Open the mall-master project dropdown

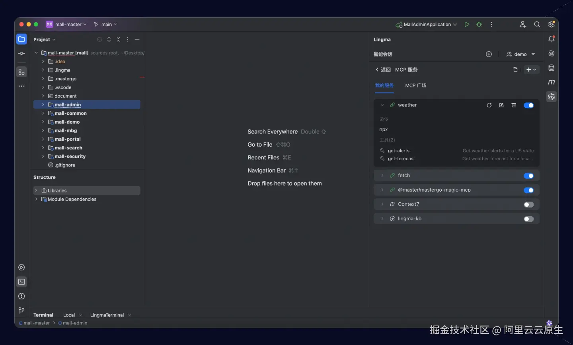(66, 24)
